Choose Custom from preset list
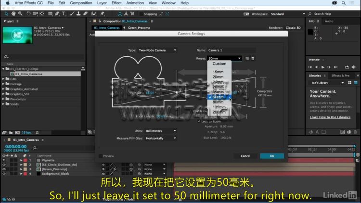Screen dimensions: 361x203 [219, 64]
